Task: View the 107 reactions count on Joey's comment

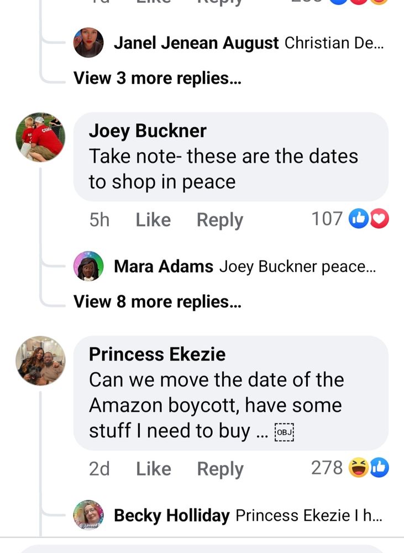Action: coord(327,219)
